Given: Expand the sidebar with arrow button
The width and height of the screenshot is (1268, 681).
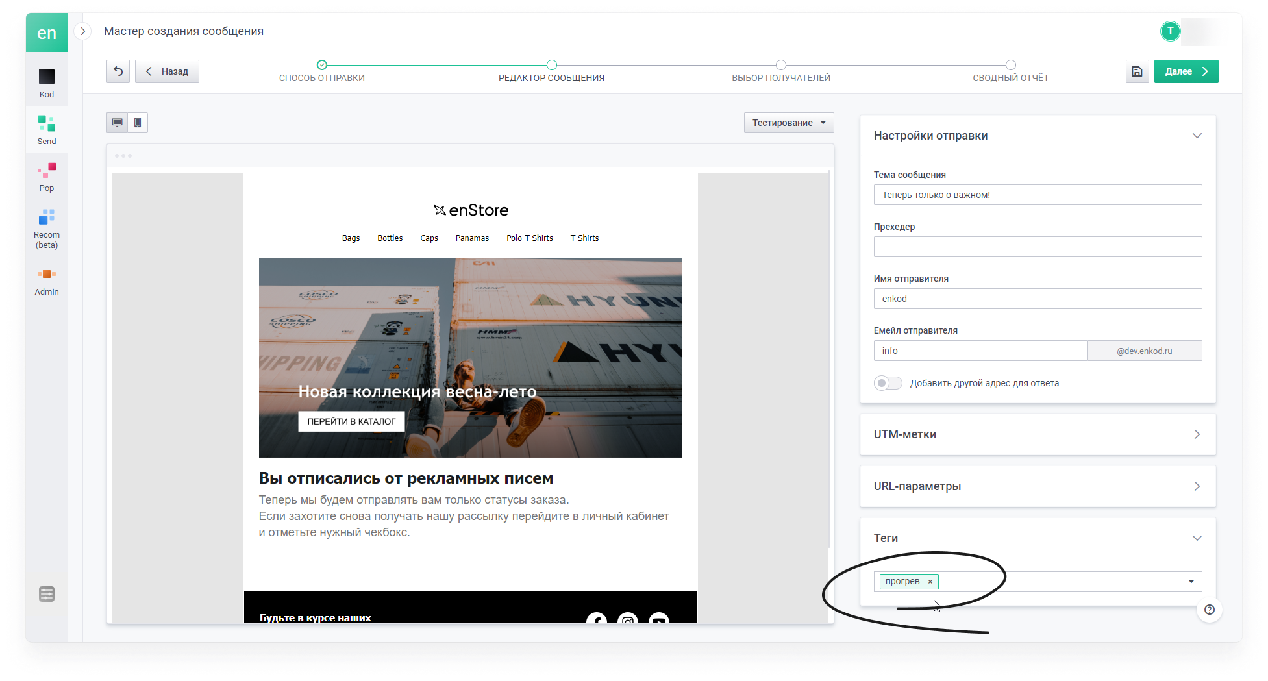Looking at the screenshot, I should [82, 31].
